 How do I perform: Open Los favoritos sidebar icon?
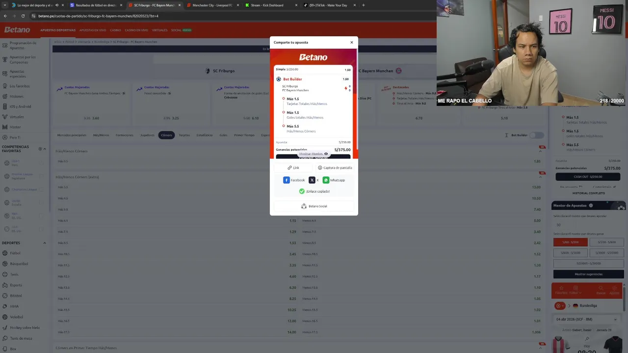[4, 86]
